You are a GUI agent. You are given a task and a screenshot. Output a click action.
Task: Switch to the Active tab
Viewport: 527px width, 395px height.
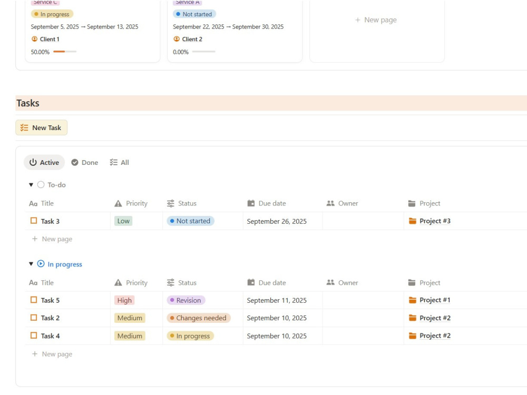pos(44,163)
